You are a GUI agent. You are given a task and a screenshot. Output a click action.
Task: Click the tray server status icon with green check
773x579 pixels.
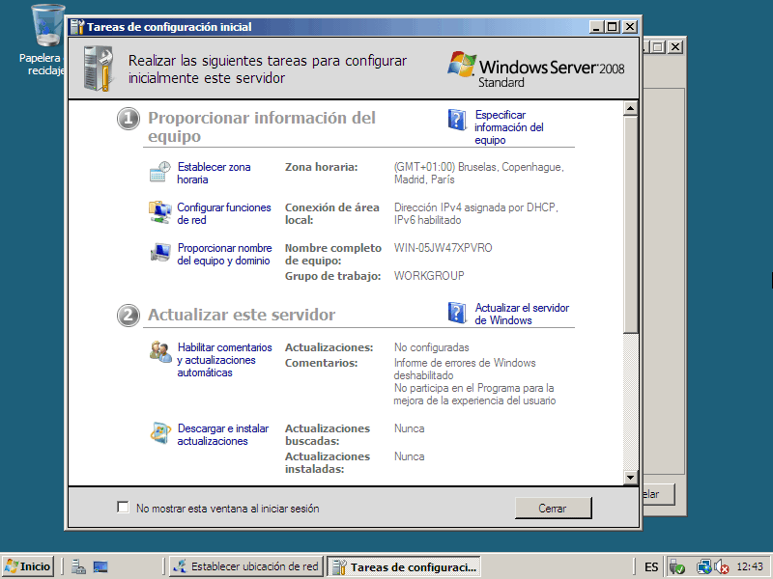677,567
